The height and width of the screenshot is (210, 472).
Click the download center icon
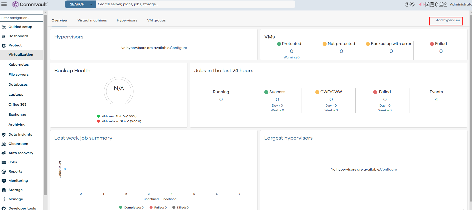pyautogui.click(x=427, y=4)
